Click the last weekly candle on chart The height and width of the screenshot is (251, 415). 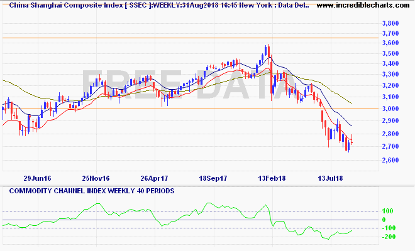351,141
